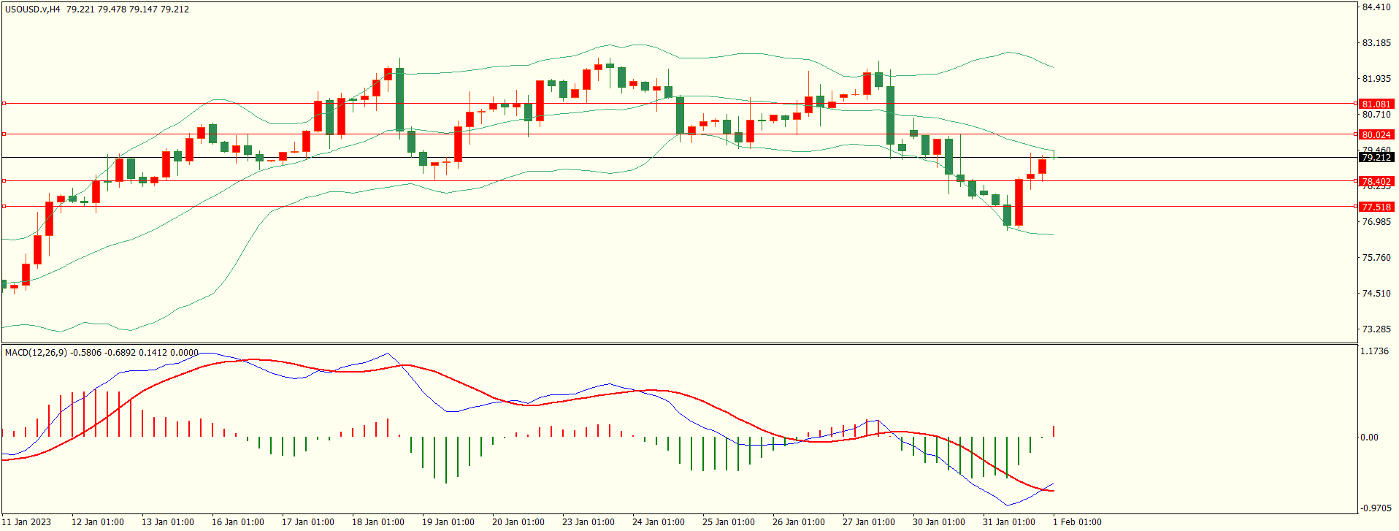This screenshot has height=531, width=1399.
Task: Click the 0.00 MACD zero level label
Action: (1368, 437)
